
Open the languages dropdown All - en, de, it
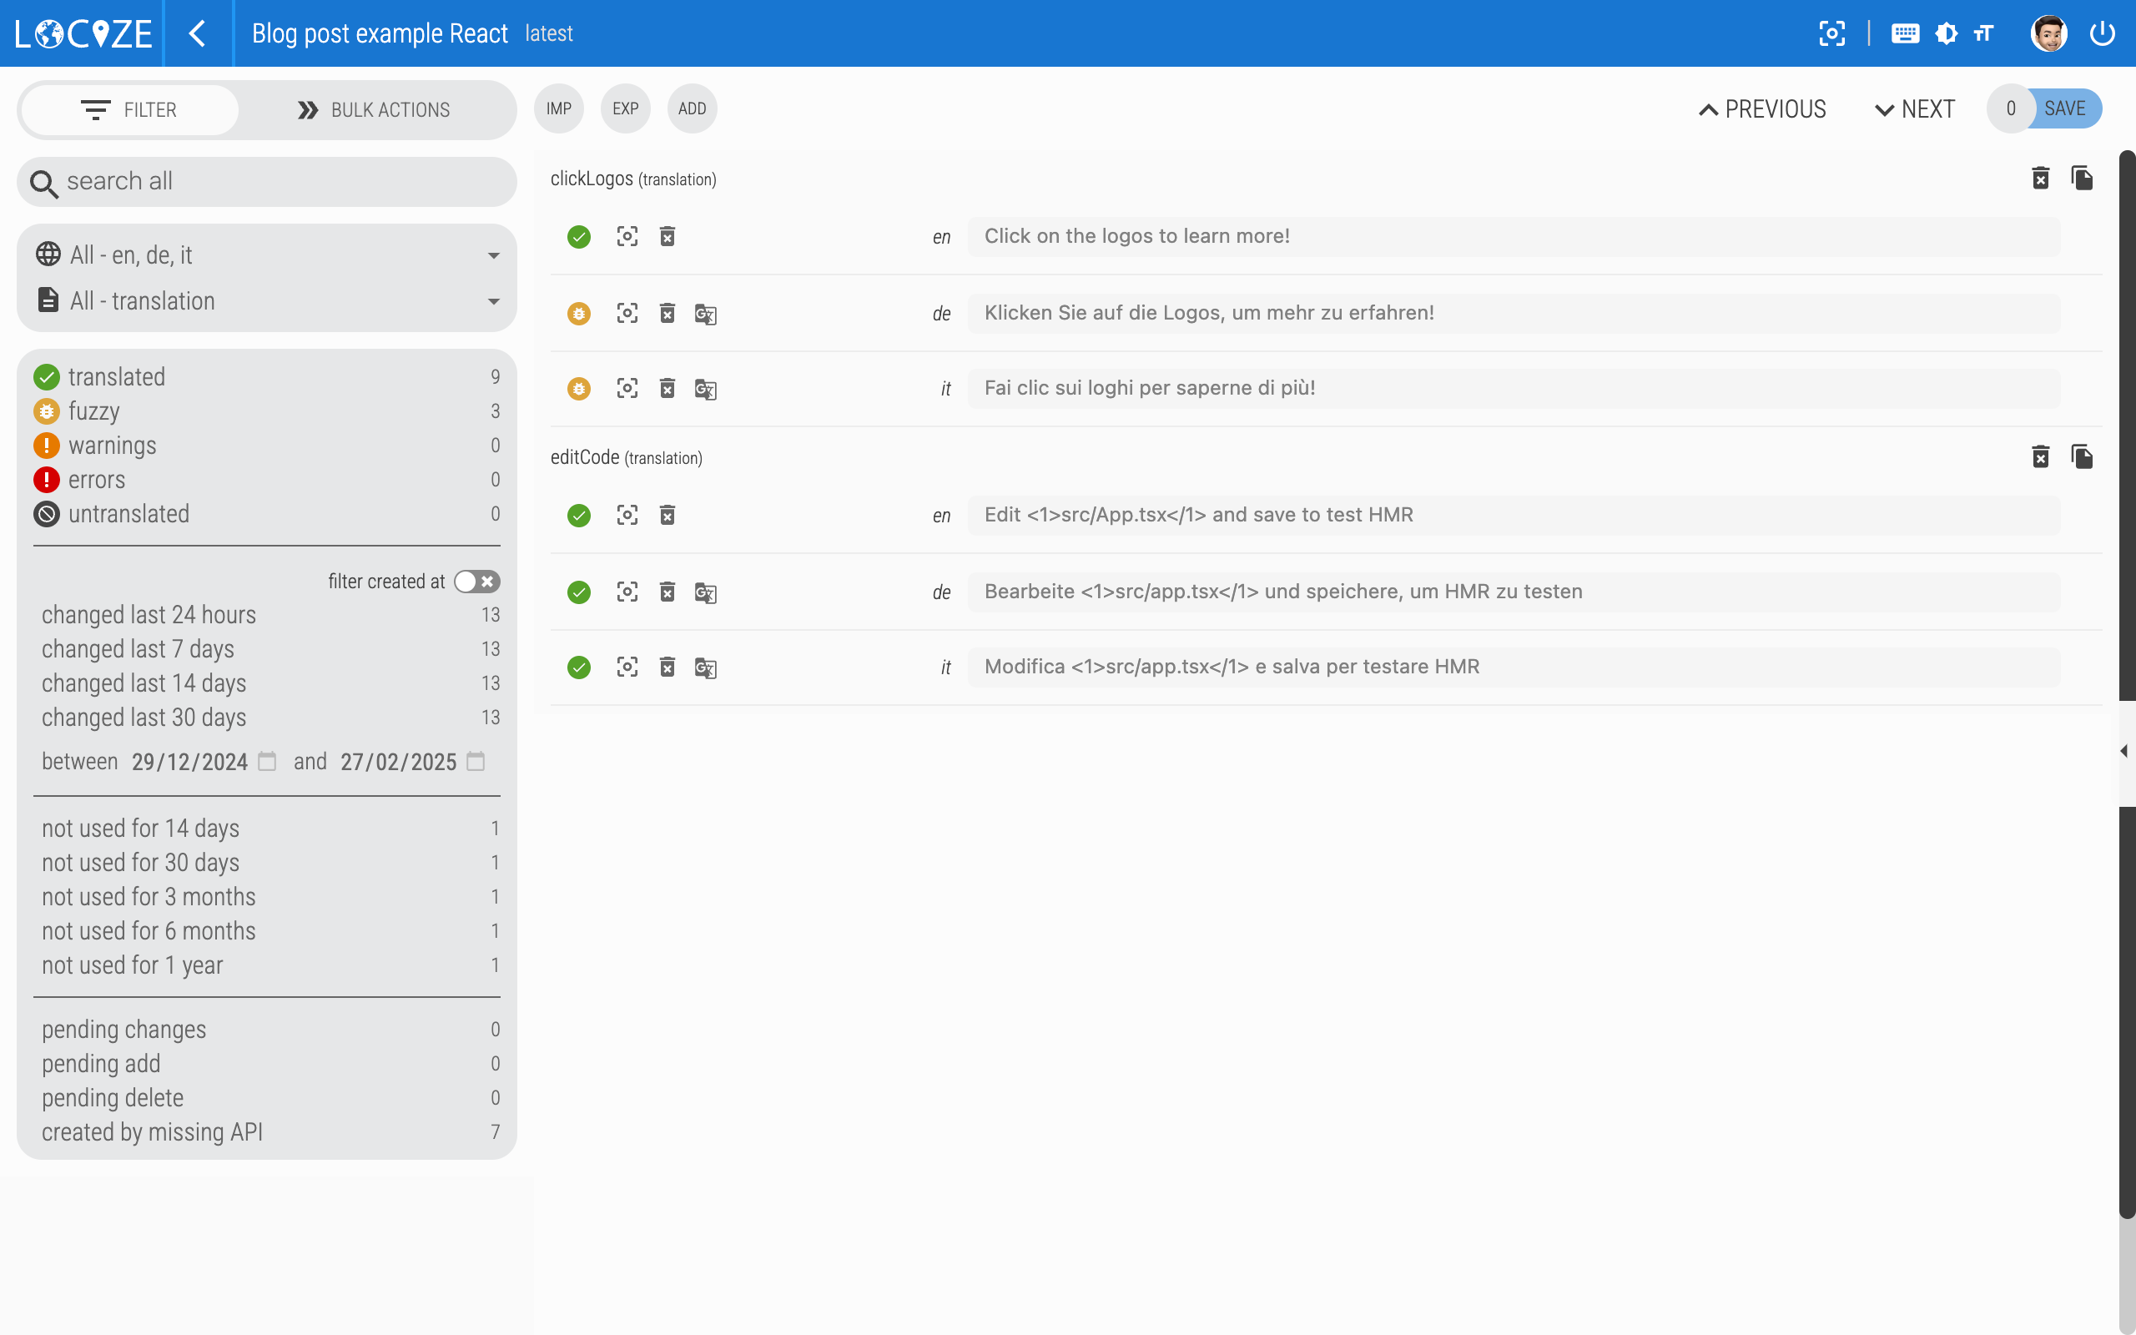click(x=266, y=255)
